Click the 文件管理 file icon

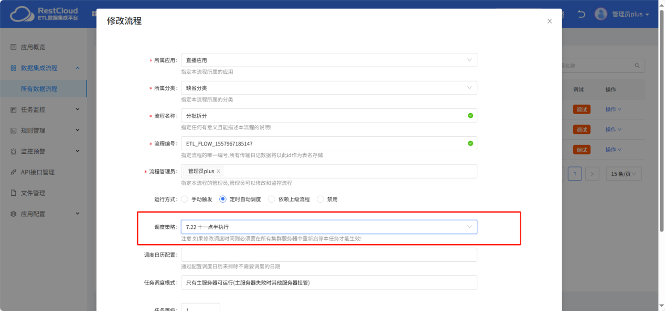[x=14, y=193]
